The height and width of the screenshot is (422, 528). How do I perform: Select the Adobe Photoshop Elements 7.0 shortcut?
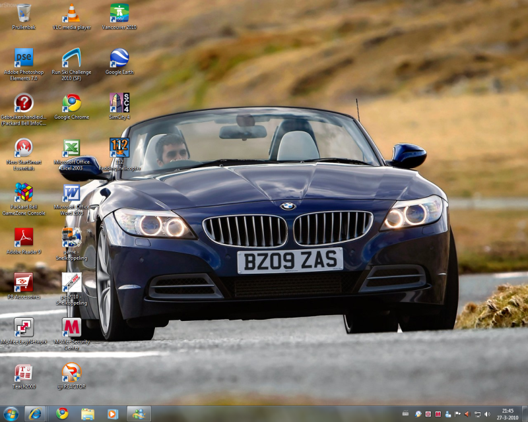[x=24, y=64]
